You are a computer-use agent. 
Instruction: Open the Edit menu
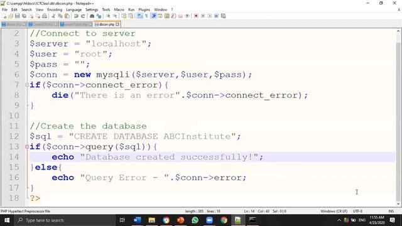pyautogui.click(x=14, y=9)
